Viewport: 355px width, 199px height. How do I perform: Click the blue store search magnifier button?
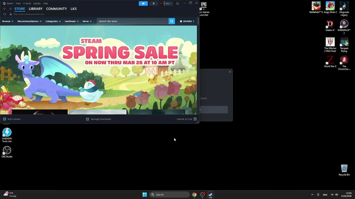[x=172, y=21]
